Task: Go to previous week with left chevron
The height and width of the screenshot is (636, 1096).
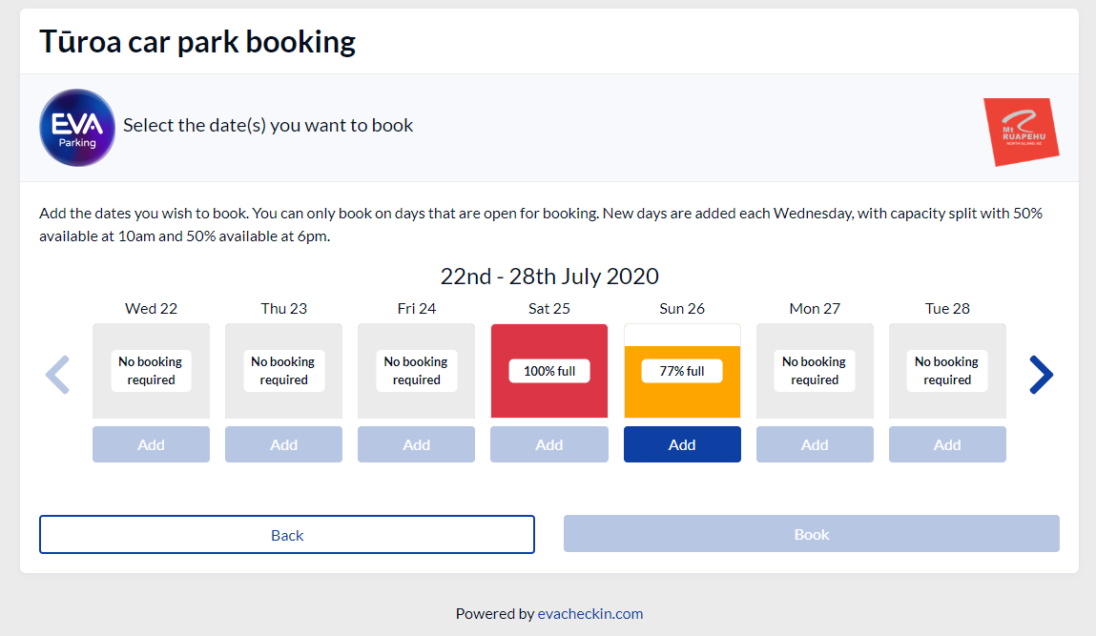Action: pyautogui.click(x=57, y=376)
